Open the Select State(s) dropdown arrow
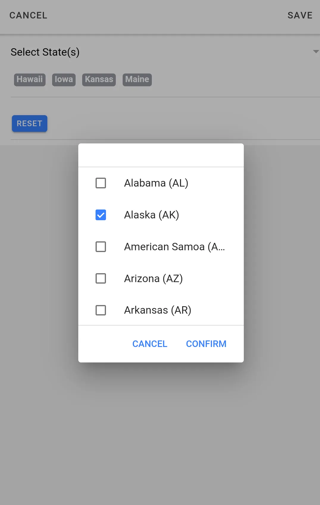Image resolution: width=320 pixels, height=505 pixels. coord(316,52)
